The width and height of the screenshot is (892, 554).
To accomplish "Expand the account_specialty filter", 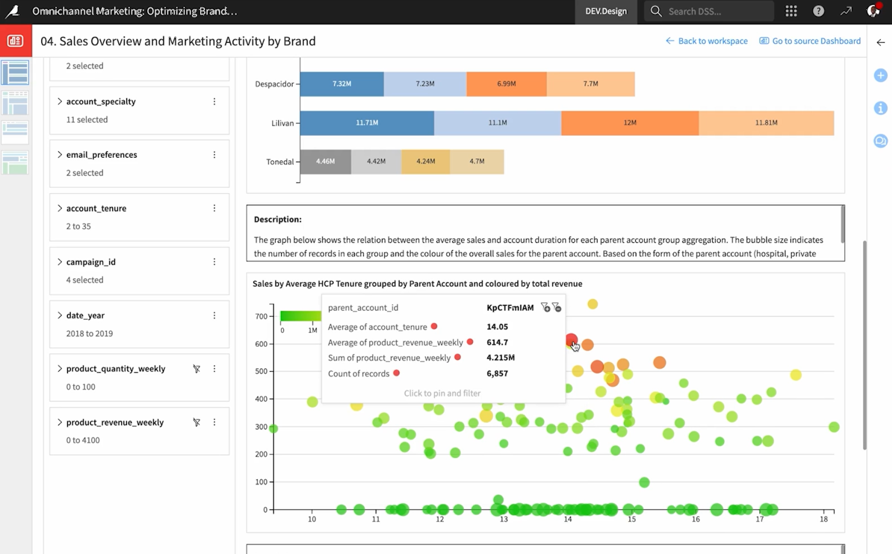I will [x=60, y=102].
